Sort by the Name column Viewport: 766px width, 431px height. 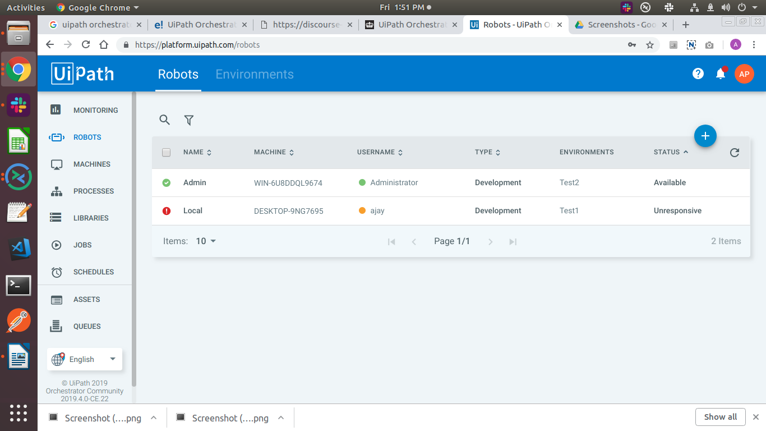[197, 152]
